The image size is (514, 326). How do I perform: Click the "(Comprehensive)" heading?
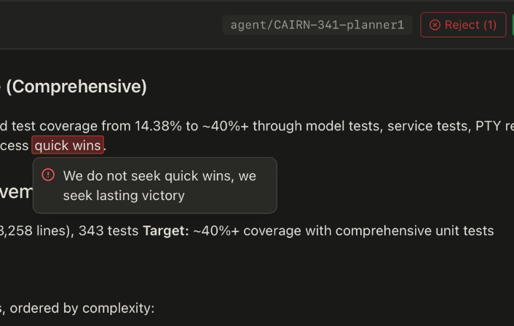pyautogui.click(x=76, y=87)
